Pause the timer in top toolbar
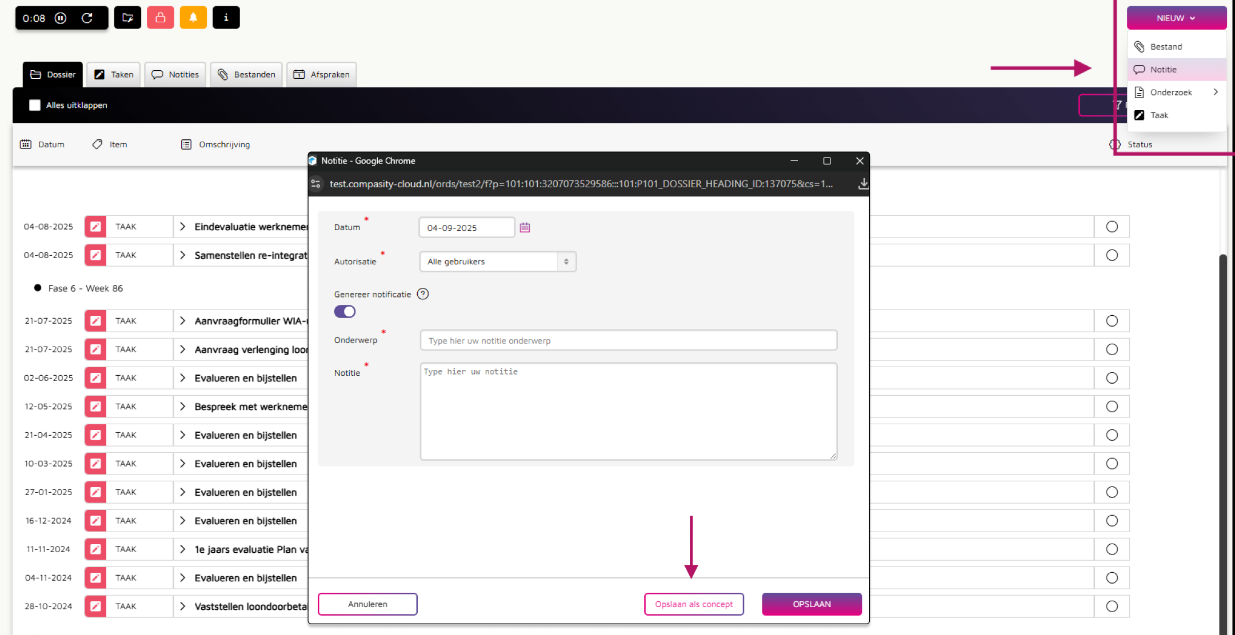 [x=61, y=18]
